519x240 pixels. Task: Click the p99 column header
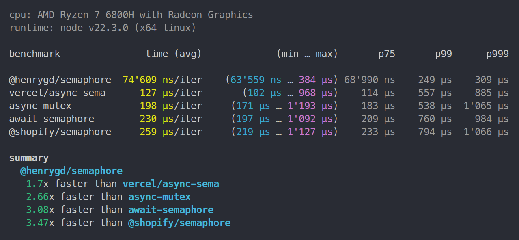444,54
